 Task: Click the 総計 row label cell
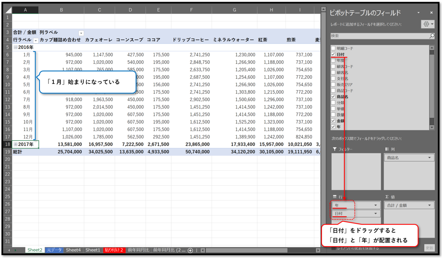click(25, 151)
